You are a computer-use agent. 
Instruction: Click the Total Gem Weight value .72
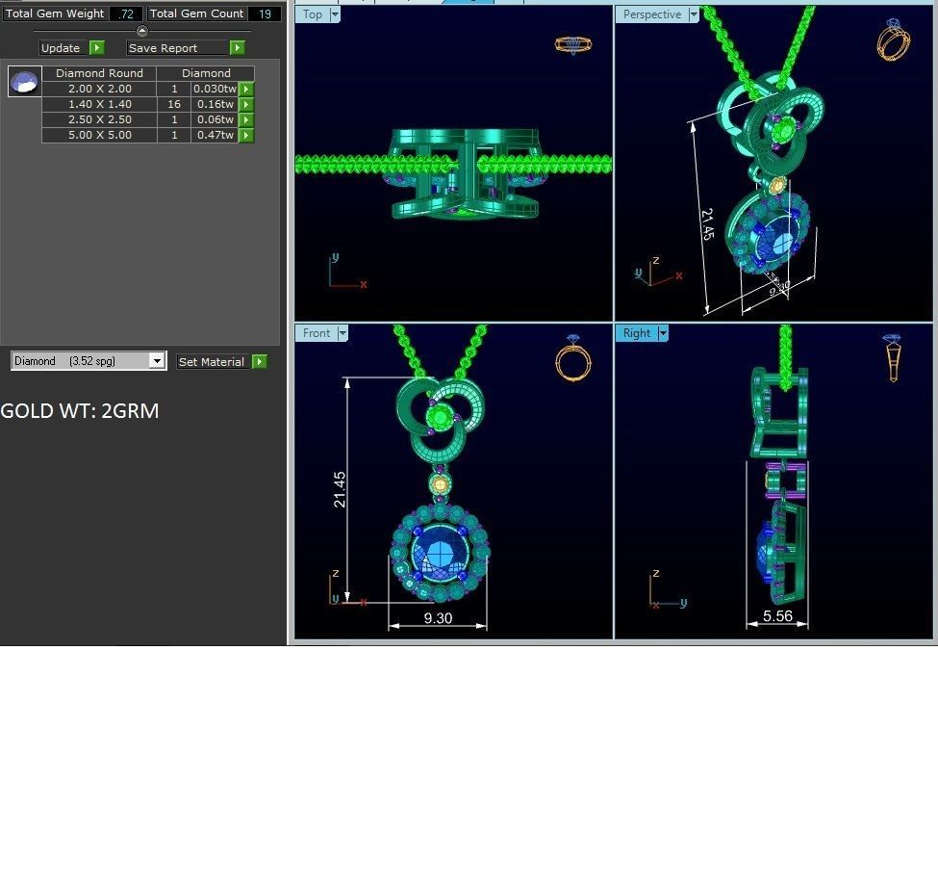pyautogui.click(x=126, y=13)
